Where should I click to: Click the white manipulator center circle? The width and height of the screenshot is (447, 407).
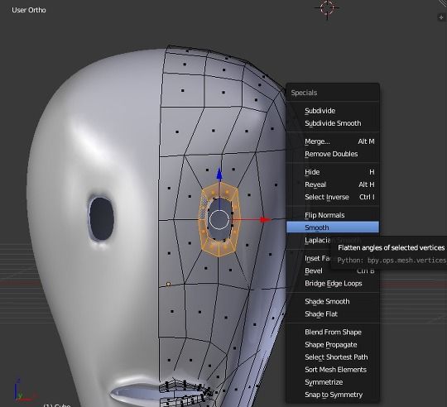coord(219,219)
